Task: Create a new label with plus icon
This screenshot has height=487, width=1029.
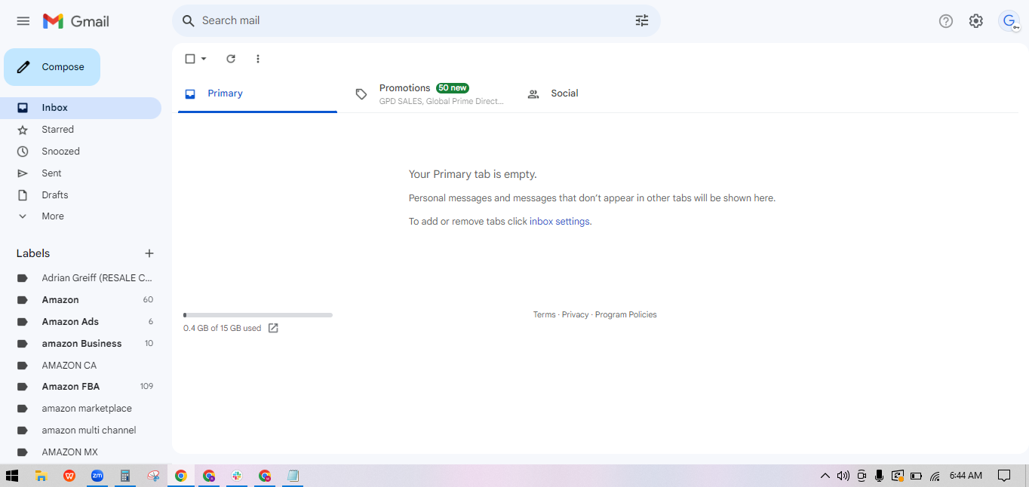Action: pyautogui.click(x=149, y=253)
